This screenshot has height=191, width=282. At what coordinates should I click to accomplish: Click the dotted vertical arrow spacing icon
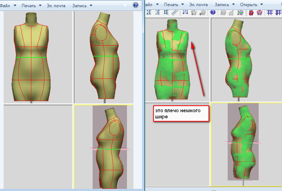point(158,13)
